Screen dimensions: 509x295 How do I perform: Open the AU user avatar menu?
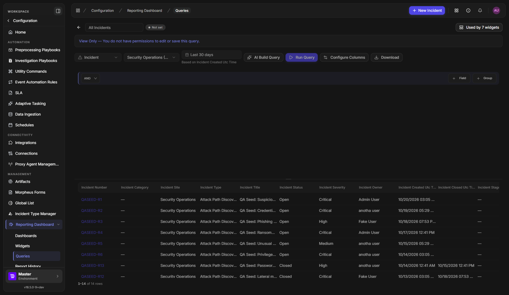[496, 10]
